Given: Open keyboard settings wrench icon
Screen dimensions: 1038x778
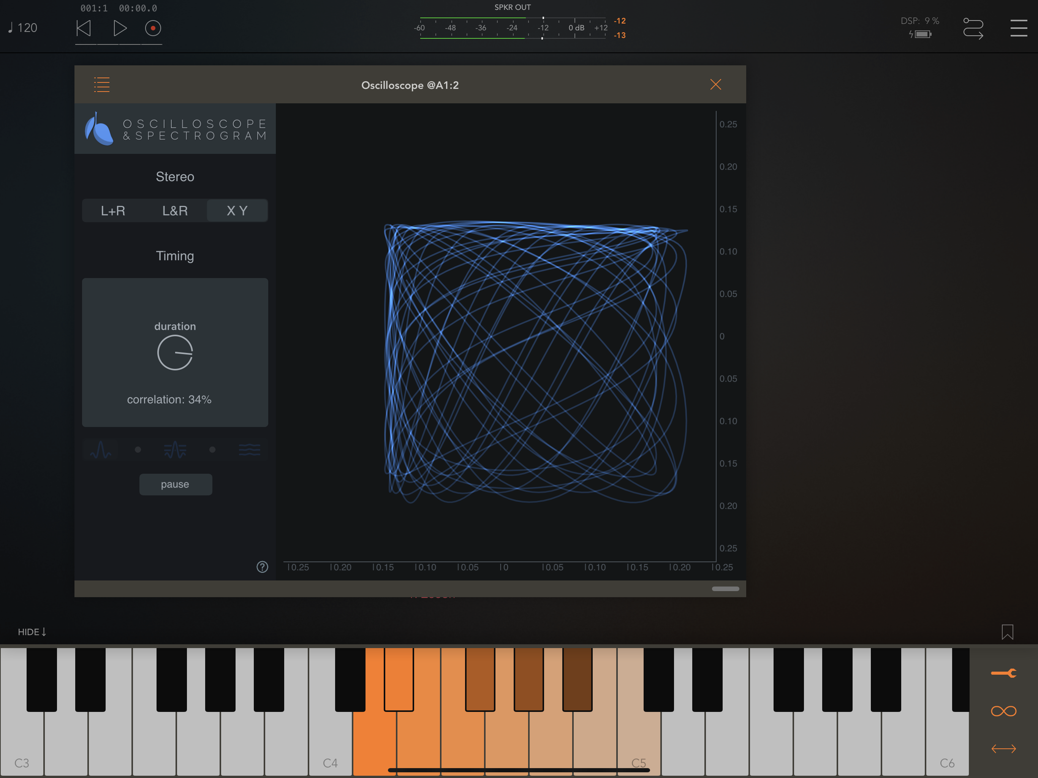Looking at the screenshot, I should tap(1004, 674).
